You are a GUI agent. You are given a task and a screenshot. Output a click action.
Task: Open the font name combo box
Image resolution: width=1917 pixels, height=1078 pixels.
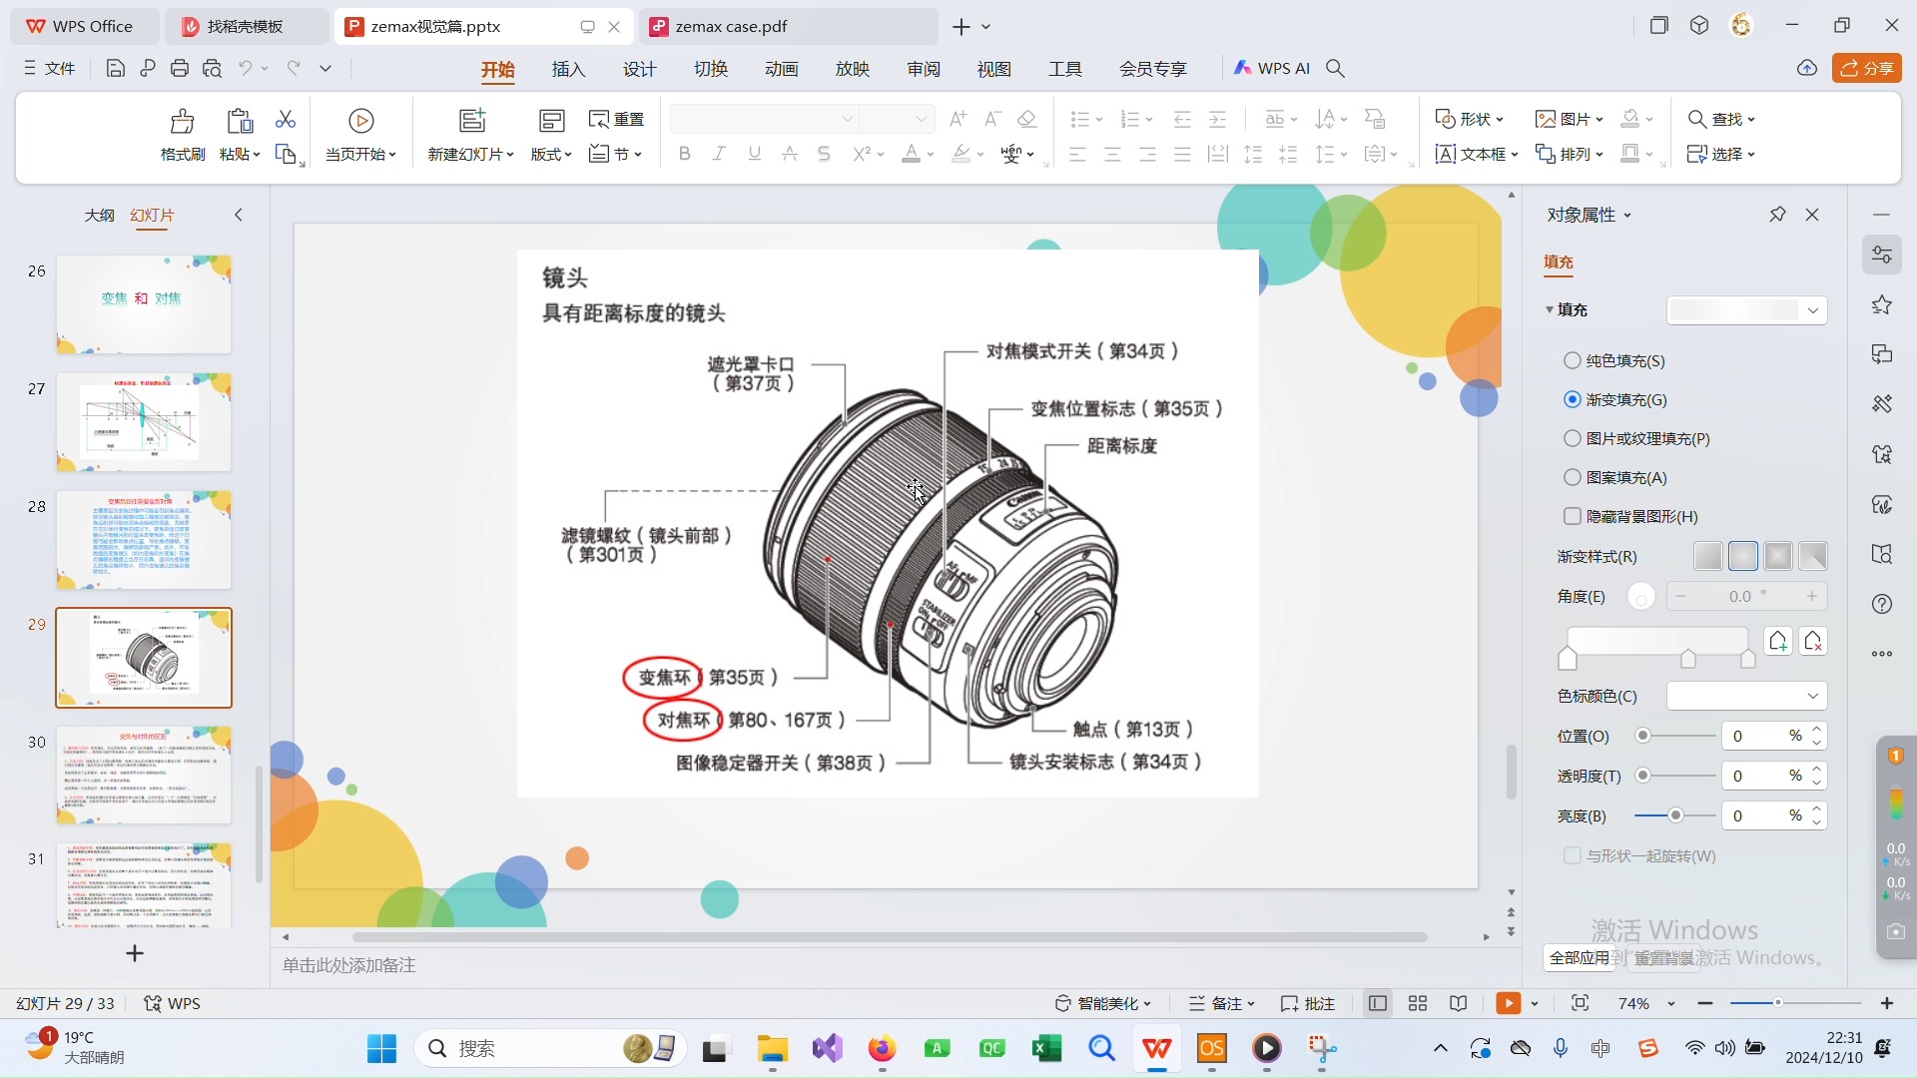(764, 120)
